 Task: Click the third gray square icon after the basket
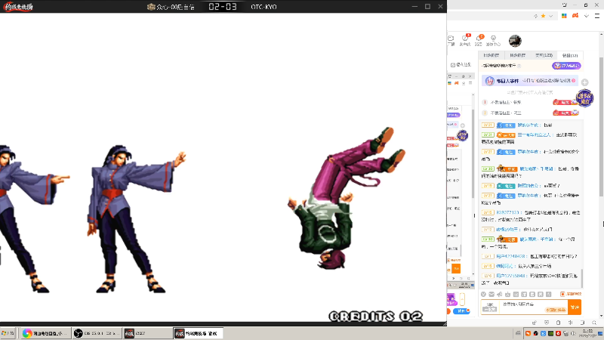(532, 294)
